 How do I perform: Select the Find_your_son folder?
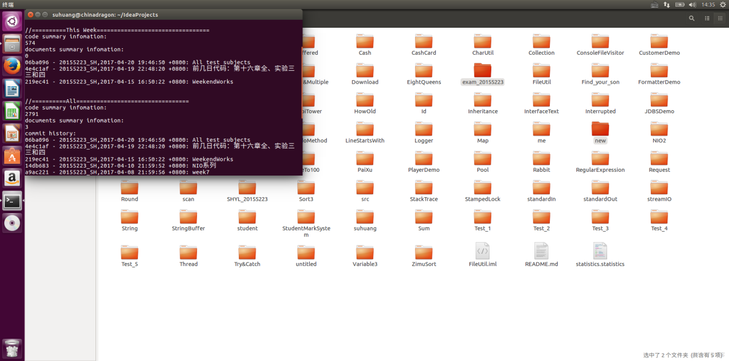click(x=600, y=75)
